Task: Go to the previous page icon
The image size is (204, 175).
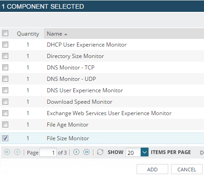Action: tap(17, 152)
